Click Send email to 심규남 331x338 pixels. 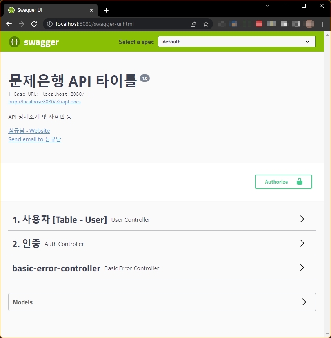pyautogui.click(x=35, y=139)
